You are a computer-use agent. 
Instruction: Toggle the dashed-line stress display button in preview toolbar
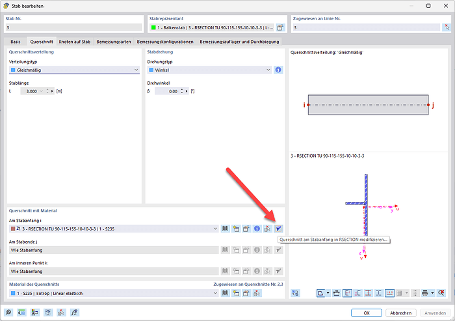coord(389,293)
